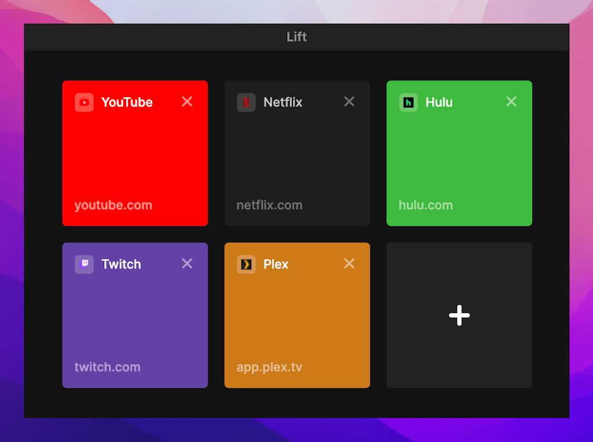593x442 pixels.
Task: Remove the Plex tile
Action: pos(349,263)
